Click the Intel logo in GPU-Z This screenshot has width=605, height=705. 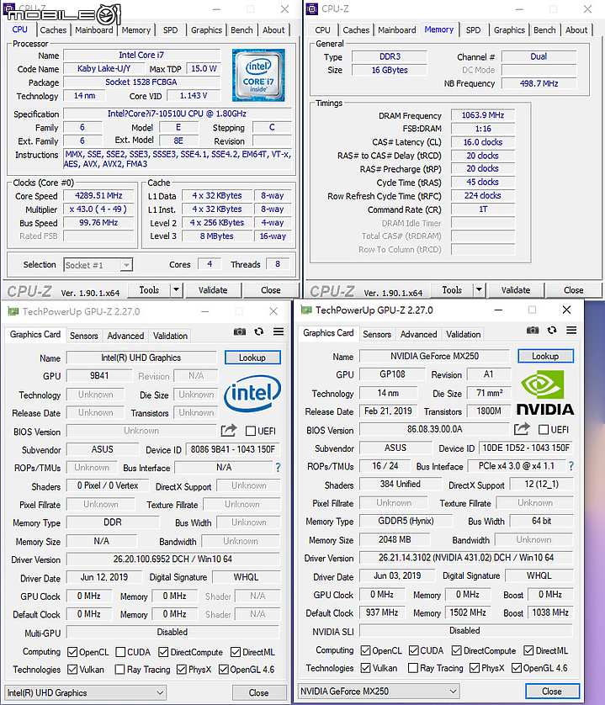[x=252, y=394]
